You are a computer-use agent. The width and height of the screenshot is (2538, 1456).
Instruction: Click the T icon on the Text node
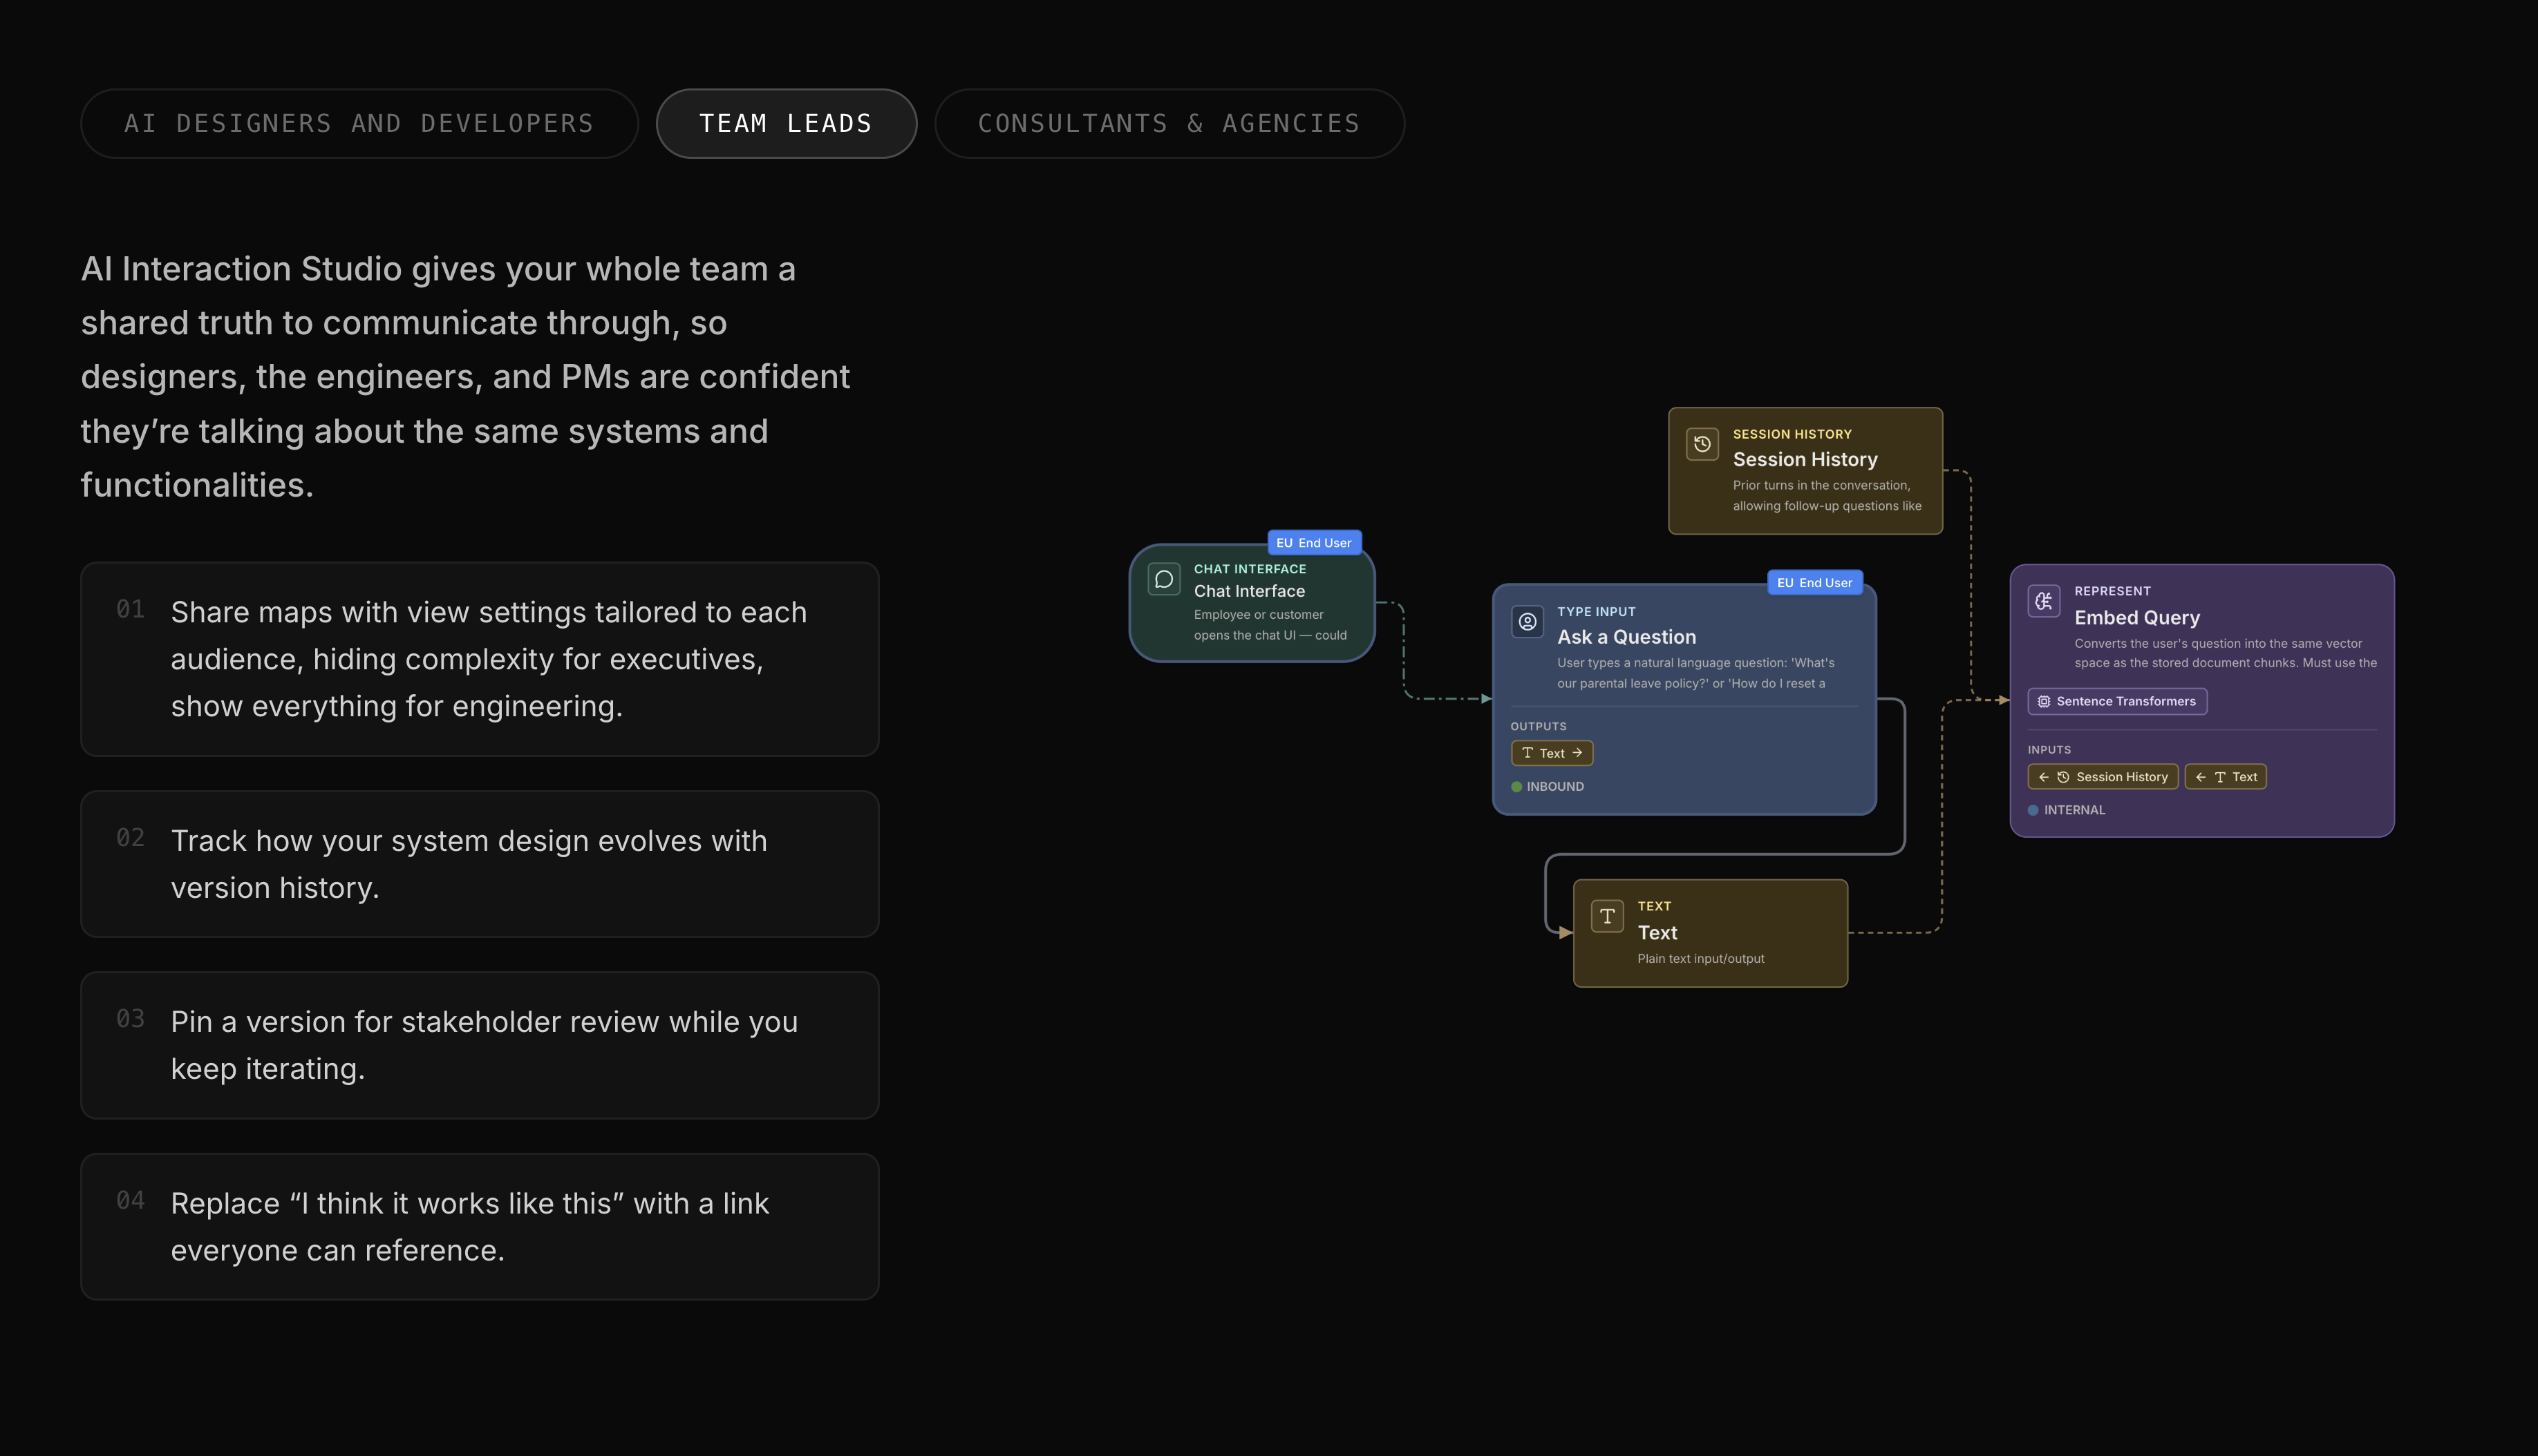pyautogui.click(x=1608, y=915)
